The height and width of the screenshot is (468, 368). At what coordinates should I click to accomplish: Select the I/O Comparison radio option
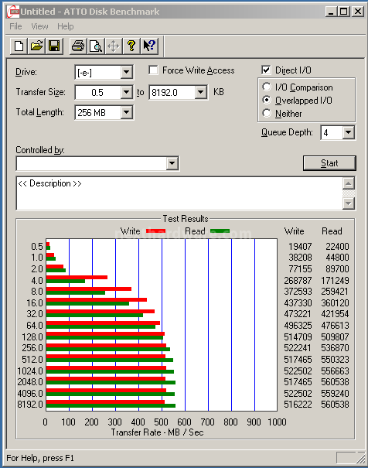tap(267, 87)
